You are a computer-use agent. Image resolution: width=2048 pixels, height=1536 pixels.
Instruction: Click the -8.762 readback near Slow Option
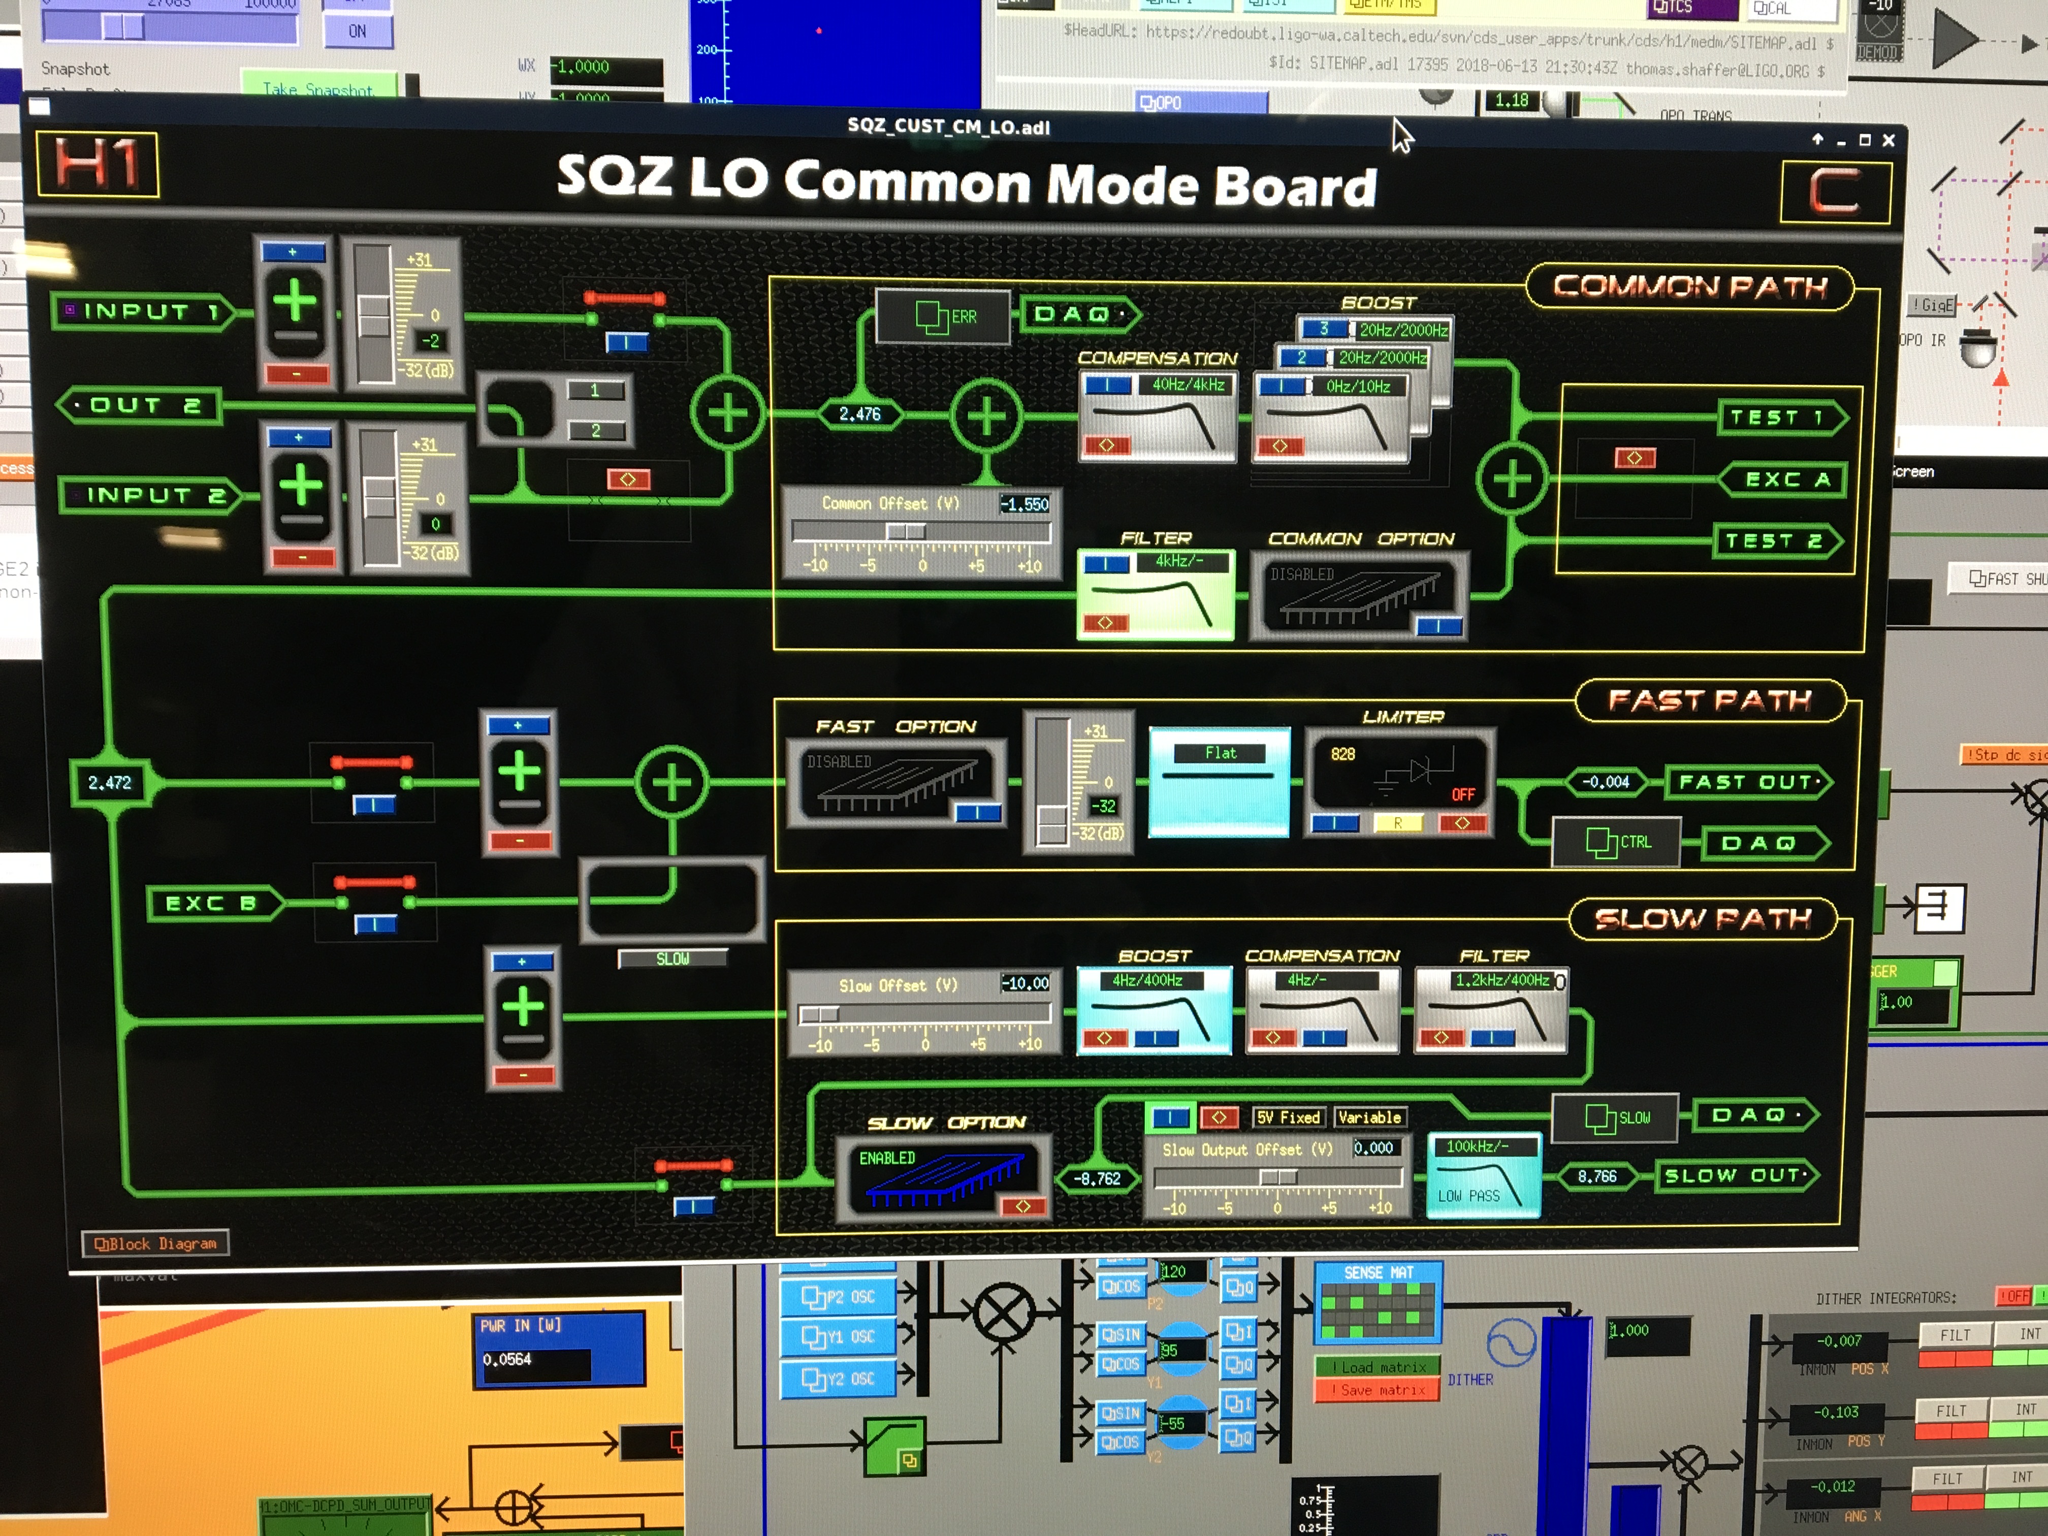coord(1097,1178)
